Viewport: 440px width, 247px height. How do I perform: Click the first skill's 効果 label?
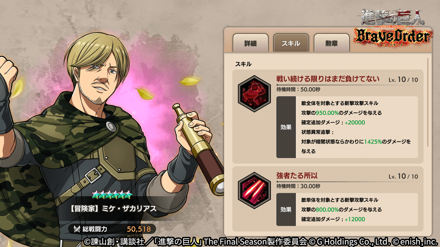point(286,127)
